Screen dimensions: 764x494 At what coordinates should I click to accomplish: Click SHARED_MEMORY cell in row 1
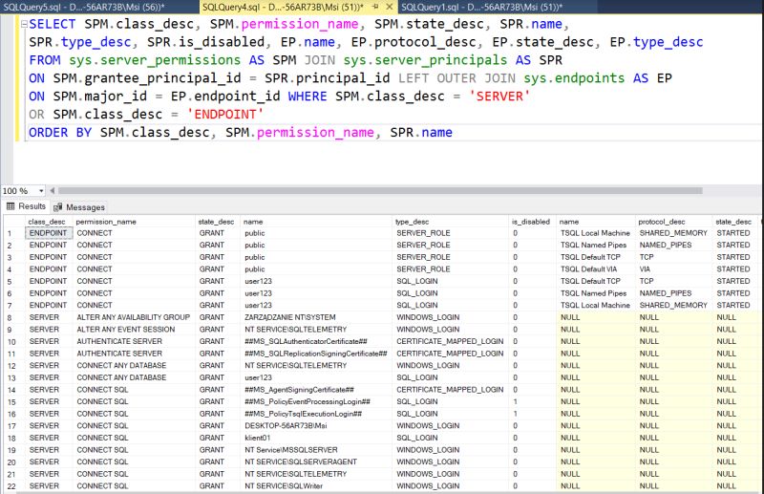coord(673,233)
